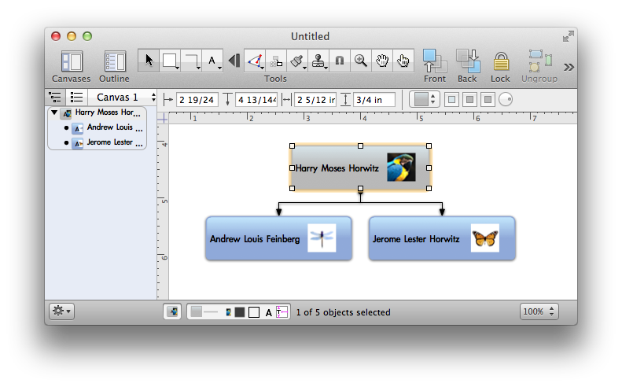
Task: Open the 100% zoom level dropdown
Action: click(539, 311)
